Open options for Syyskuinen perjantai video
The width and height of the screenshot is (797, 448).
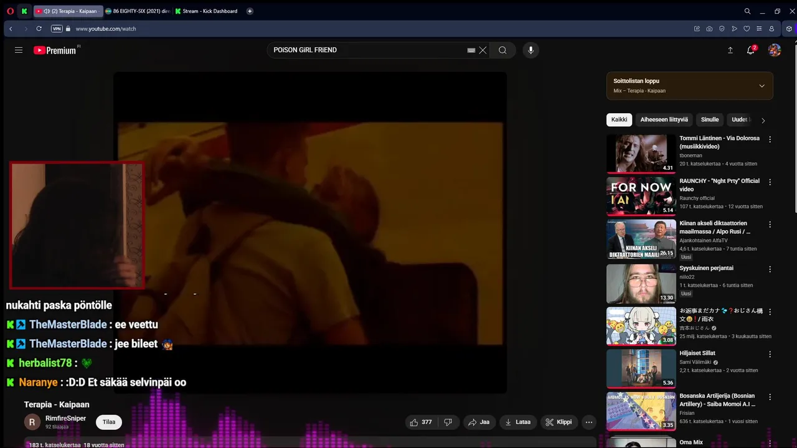(770, 269)
